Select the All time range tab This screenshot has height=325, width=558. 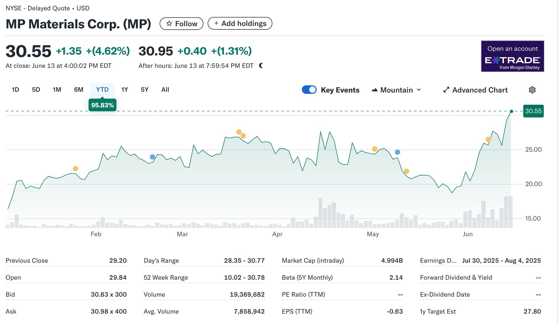[x=165, y=90]
